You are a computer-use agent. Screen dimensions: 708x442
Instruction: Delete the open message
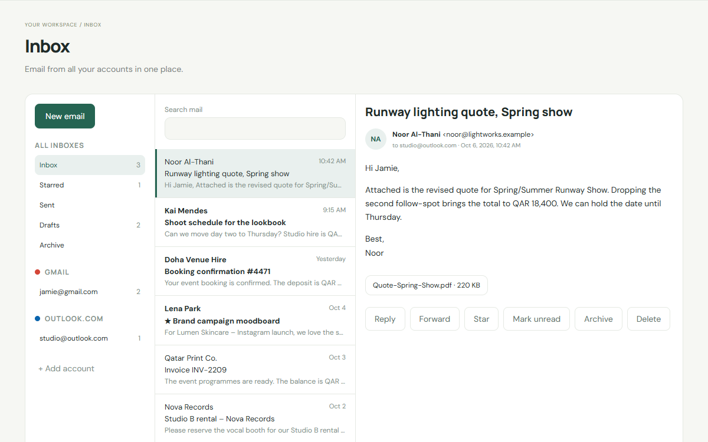(x=648, y=319)
